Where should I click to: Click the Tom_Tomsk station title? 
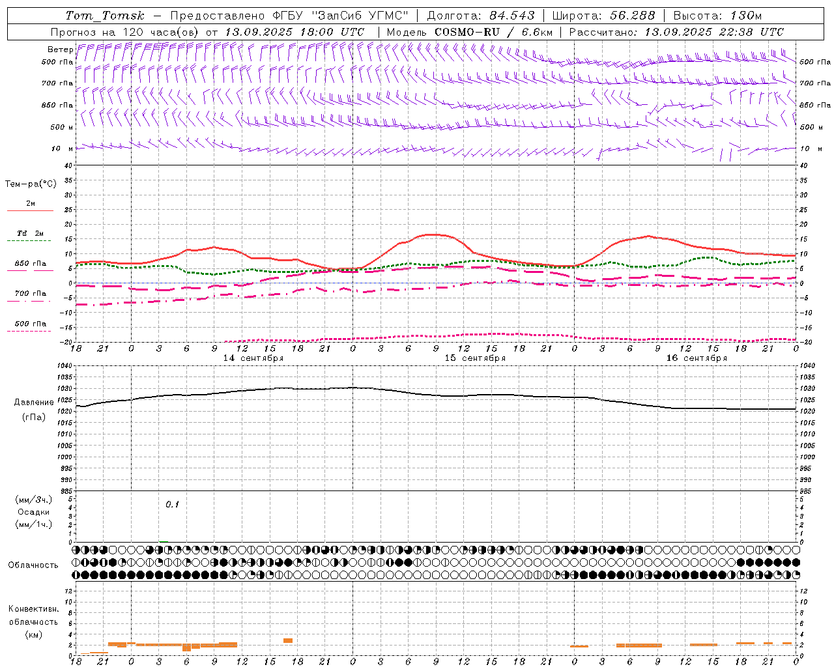click(105, 16)
